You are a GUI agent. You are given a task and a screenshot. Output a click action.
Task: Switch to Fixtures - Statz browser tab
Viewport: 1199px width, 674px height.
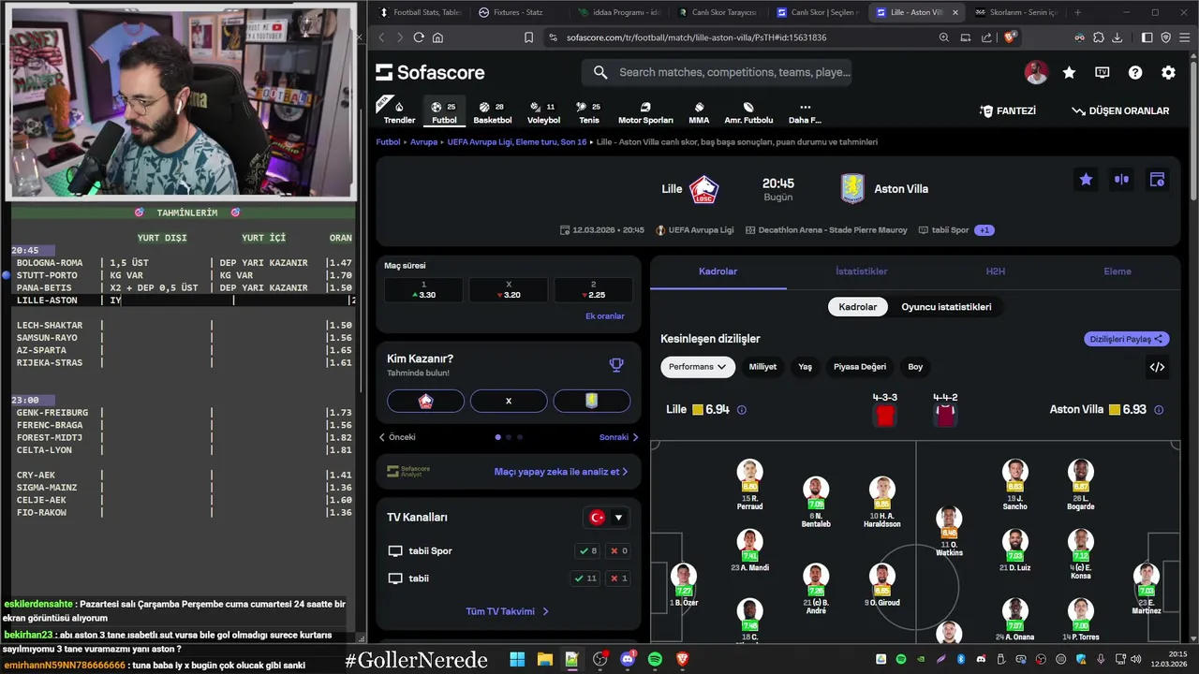(517, 12)
